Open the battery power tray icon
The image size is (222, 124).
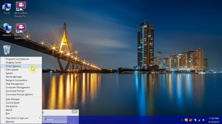click(x=195, y=120)
